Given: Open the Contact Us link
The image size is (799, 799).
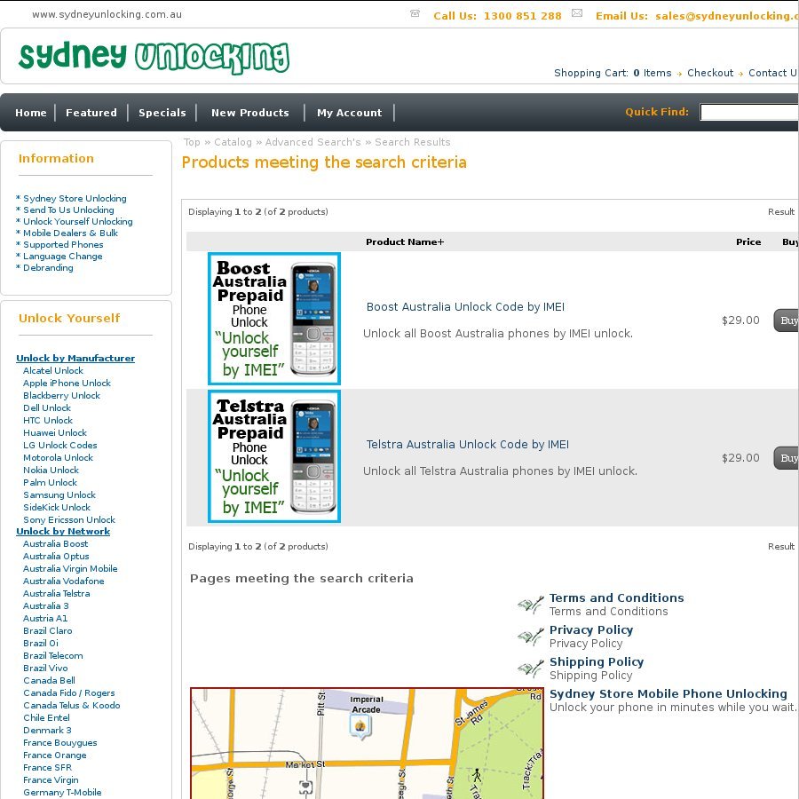Looking at the screenshot, I should (773, 73).
